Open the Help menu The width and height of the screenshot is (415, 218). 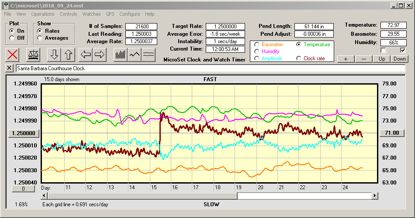click(x=149, y=14)
